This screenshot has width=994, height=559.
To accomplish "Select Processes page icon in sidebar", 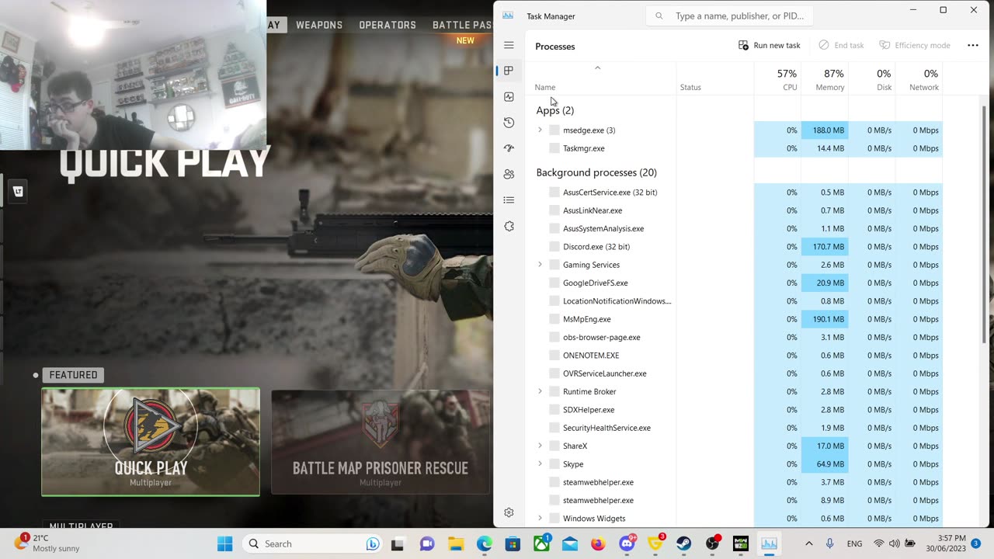I will pyautogui.click(x=509, y=71).
